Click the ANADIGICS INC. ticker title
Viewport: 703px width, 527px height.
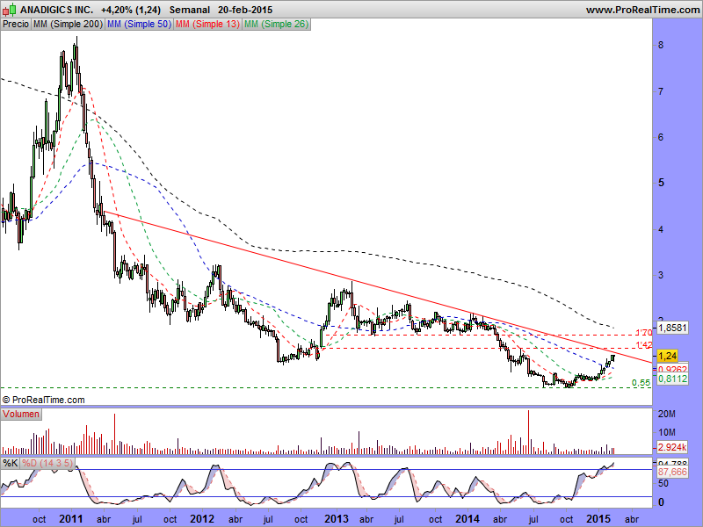click(57, 10)
